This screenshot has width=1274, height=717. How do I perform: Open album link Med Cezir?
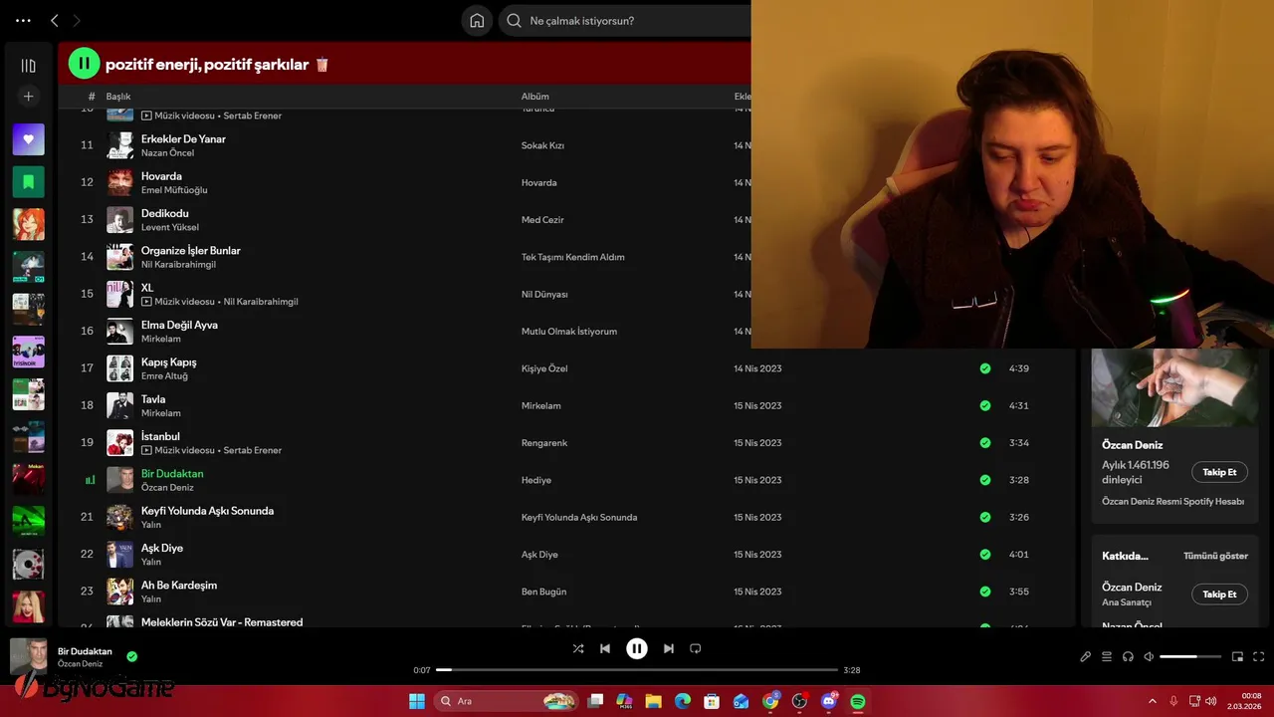pos(542,220)
